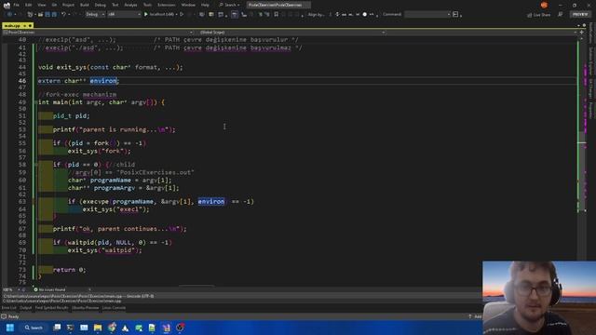Open the Debug menu
This screenshot has height=335, width=596.
pos(100,5)
